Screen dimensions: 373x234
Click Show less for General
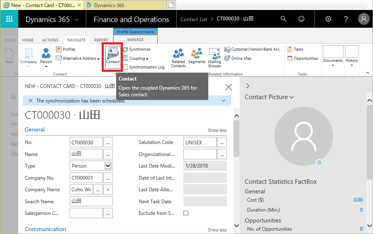point(217,130)
